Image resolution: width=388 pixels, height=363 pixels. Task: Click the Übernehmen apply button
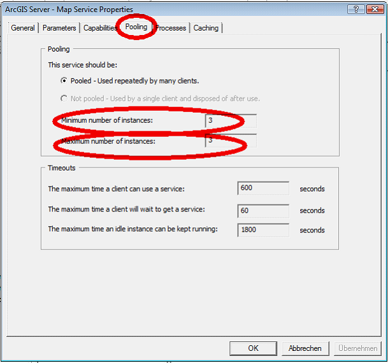(358, 348)
